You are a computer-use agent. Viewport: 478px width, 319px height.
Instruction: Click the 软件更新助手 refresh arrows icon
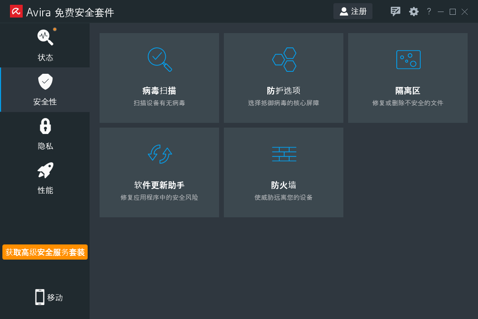coord(160,154)
